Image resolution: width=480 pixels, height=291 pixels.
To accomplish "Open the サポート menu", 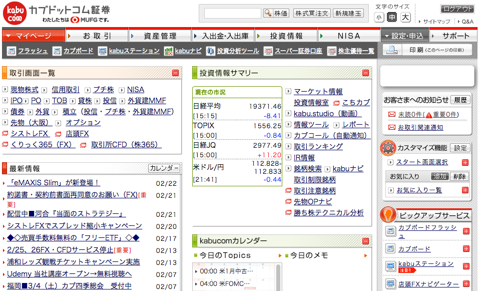I will pos(453,36).
